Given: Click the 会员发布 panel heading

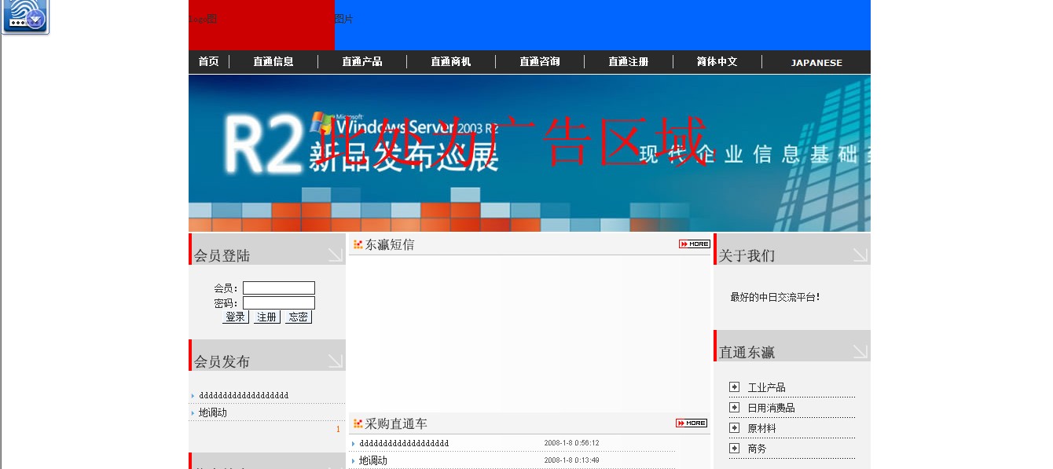Looking at the screenshot, I should (222, 361).
